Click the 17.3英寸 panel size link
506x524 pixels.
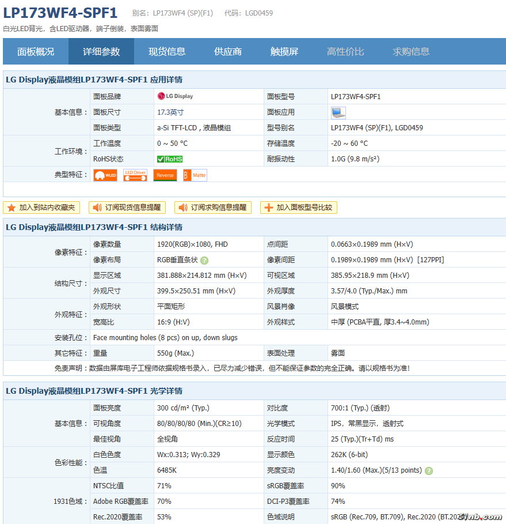coord(170,112)
